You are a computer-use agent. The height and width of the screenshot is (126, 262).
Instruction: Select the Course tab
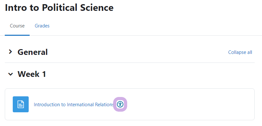(17, 26)
